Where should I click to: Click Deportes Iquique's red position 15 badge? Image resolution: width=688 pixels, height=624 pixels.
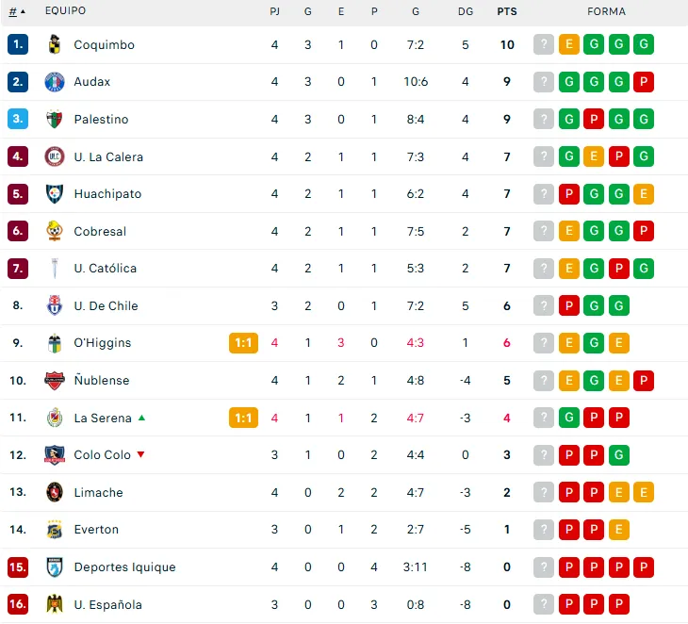tap(18, 567)
